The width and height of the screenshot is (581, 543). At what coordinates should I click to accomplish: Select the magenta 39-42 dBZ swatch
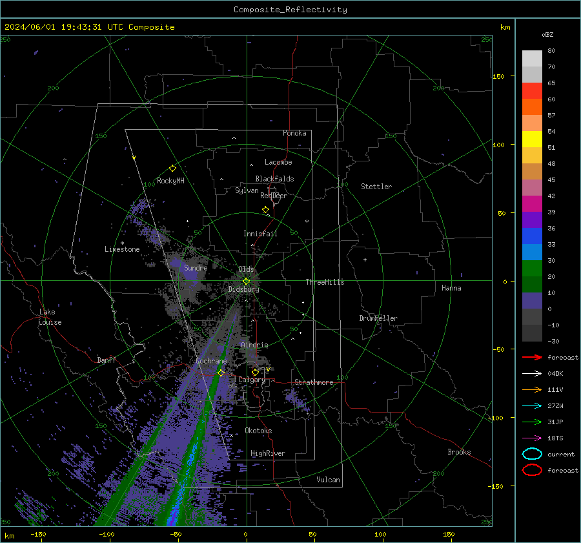(x=532, y=204)
